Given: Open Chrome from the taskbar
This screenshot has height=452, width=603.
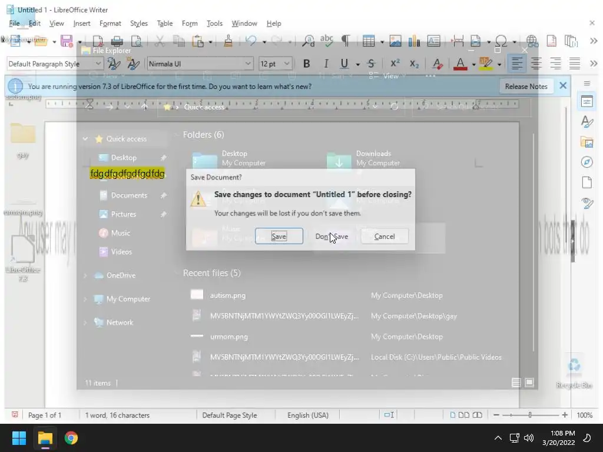Looking at the screenshot, I should [71, 438].
